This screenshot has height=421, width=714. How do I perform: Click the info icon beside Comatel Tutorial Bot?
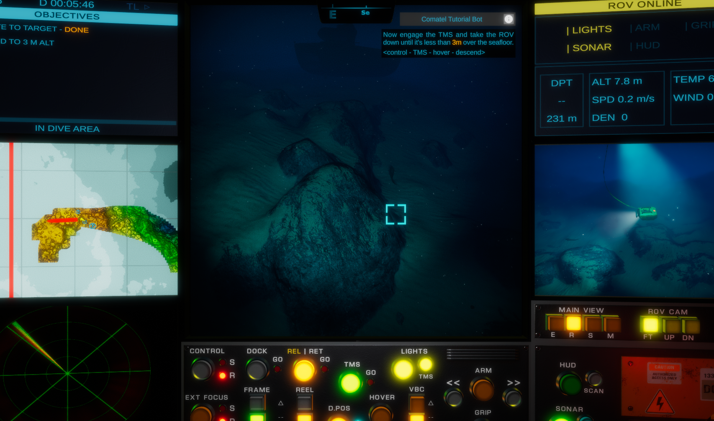[509, 19]
